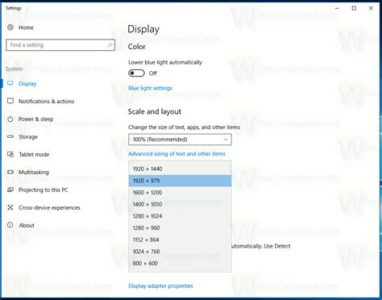Select 1280 × 1024 resolution

[x=180, y=216]
